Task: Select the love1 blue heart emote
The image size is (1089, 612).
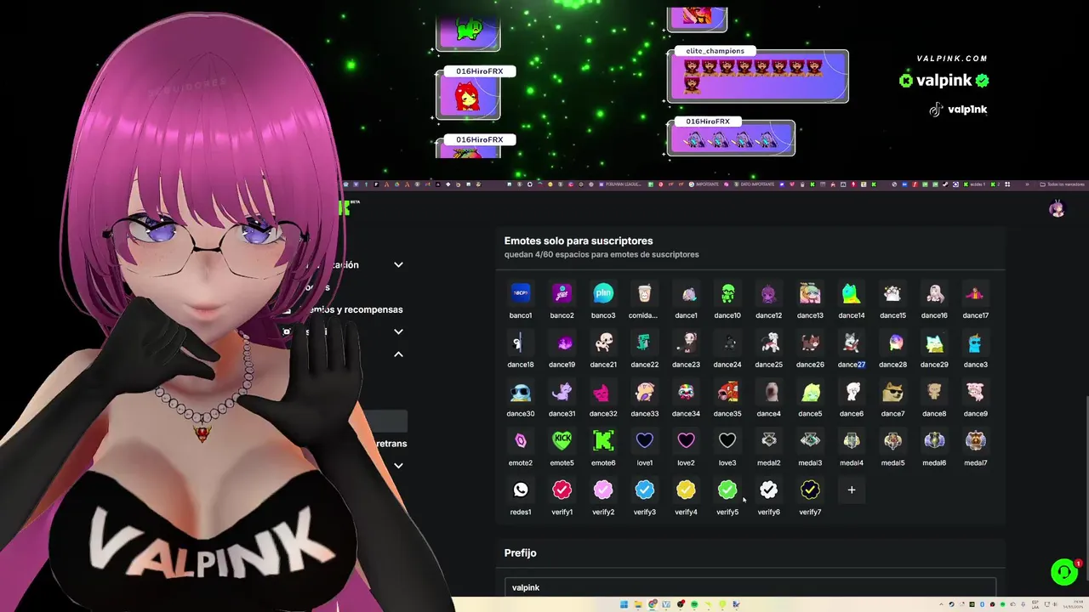Action: 645,441
